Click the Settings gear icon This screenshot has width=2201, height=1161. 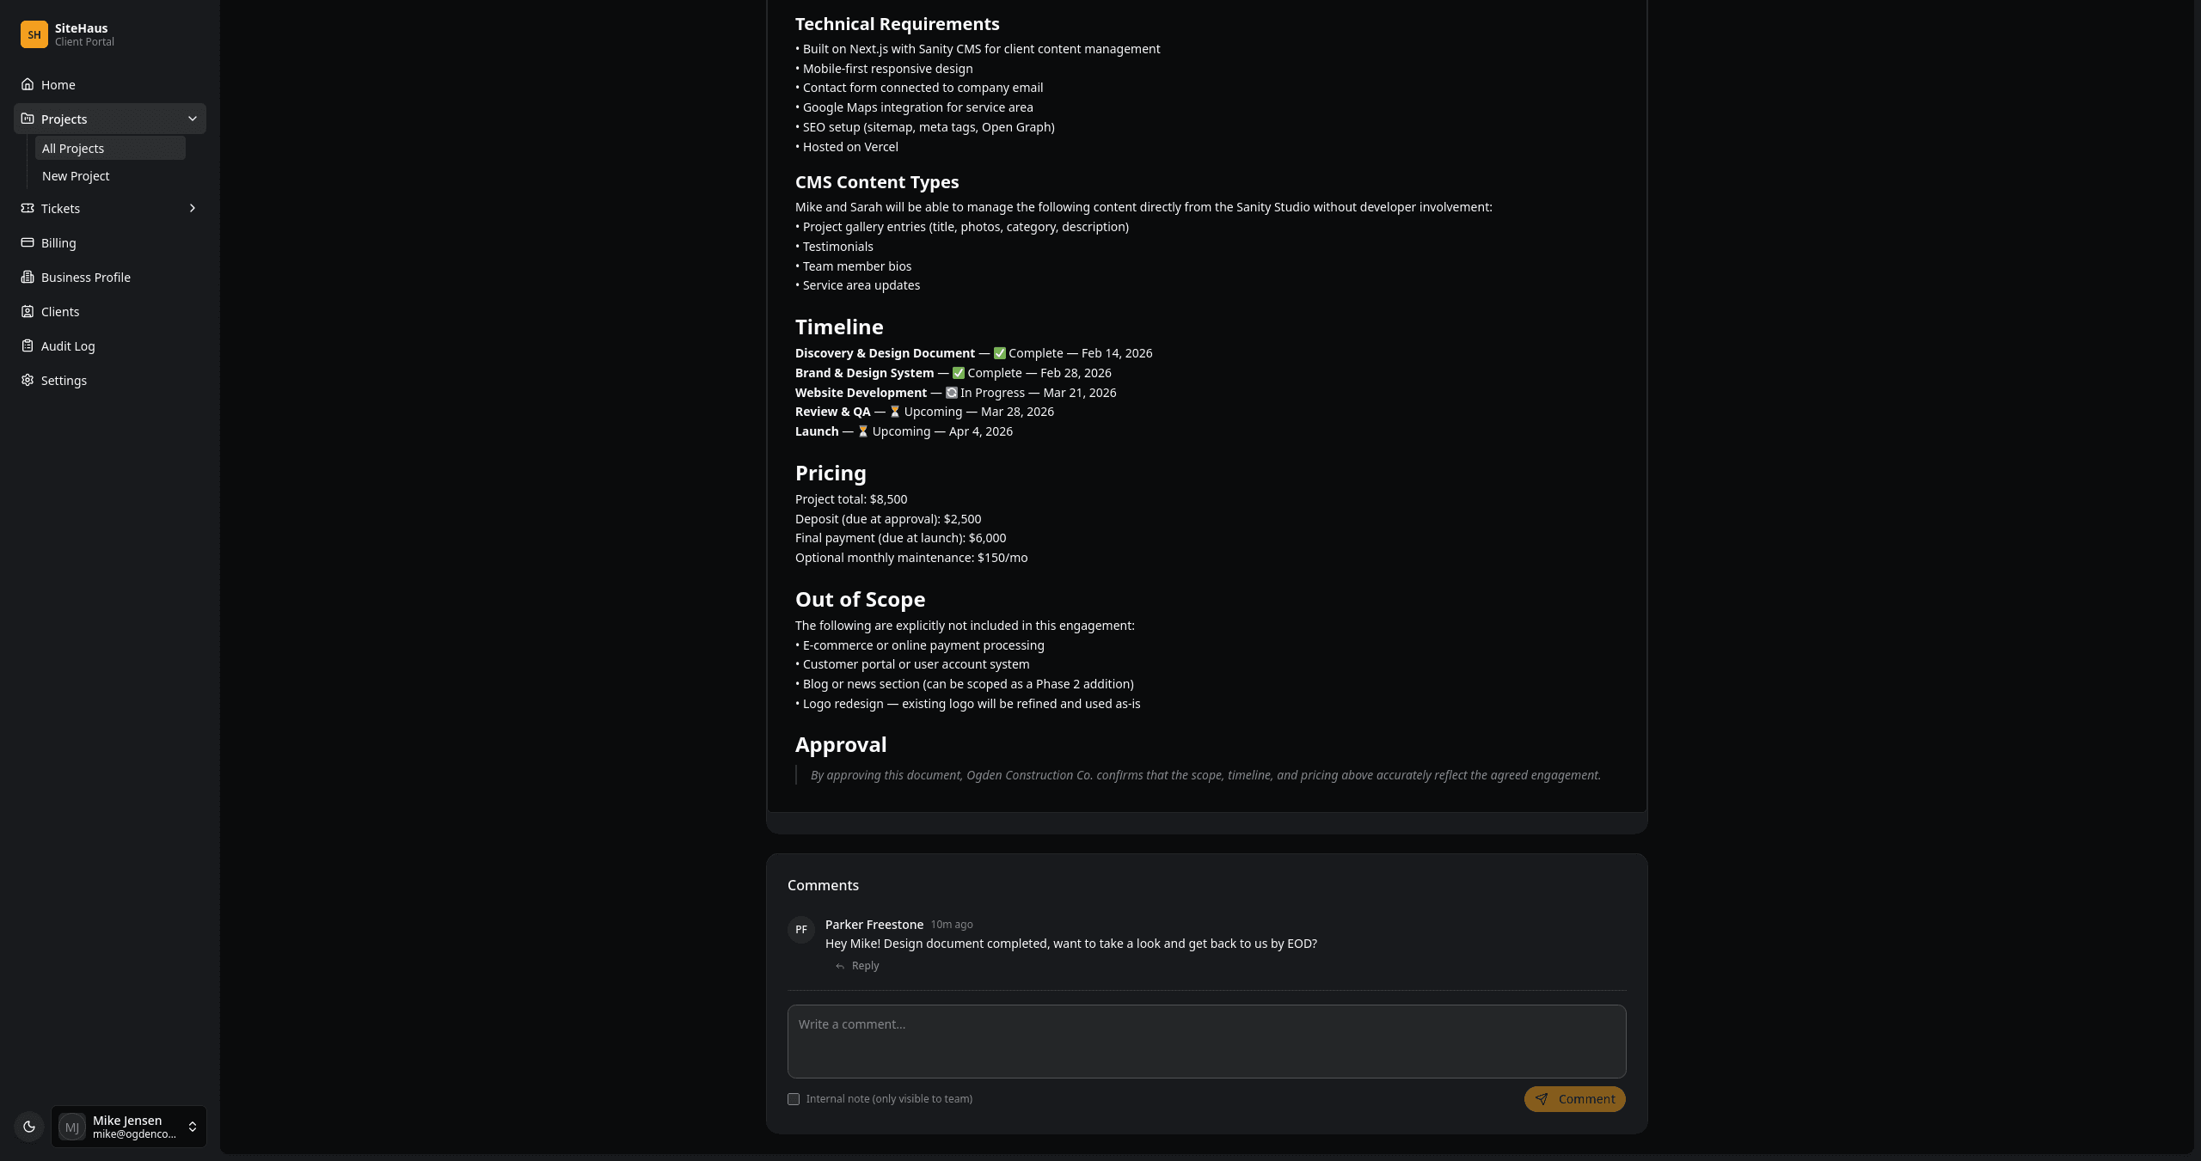point(27,380)
